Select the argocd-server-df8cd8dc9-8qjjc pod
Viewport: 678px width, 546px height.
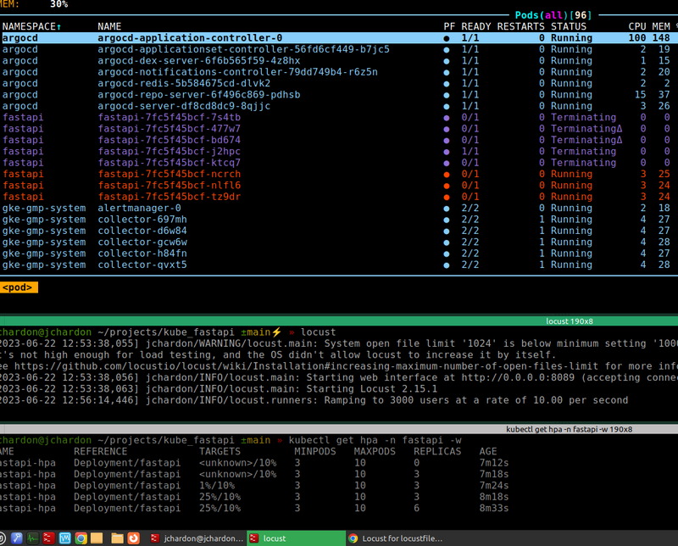point(339,106)
